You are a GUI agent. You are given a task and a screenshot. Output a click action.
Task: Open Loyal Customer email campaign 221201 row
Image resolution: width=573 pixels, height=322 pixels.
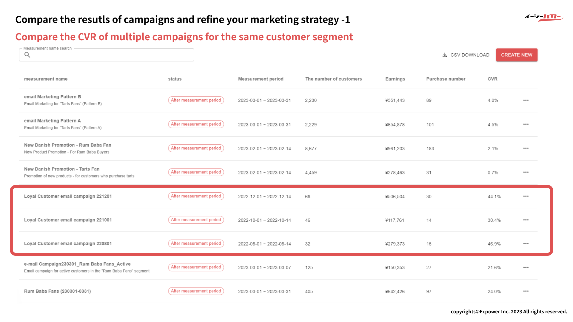[x=68, y=196]
